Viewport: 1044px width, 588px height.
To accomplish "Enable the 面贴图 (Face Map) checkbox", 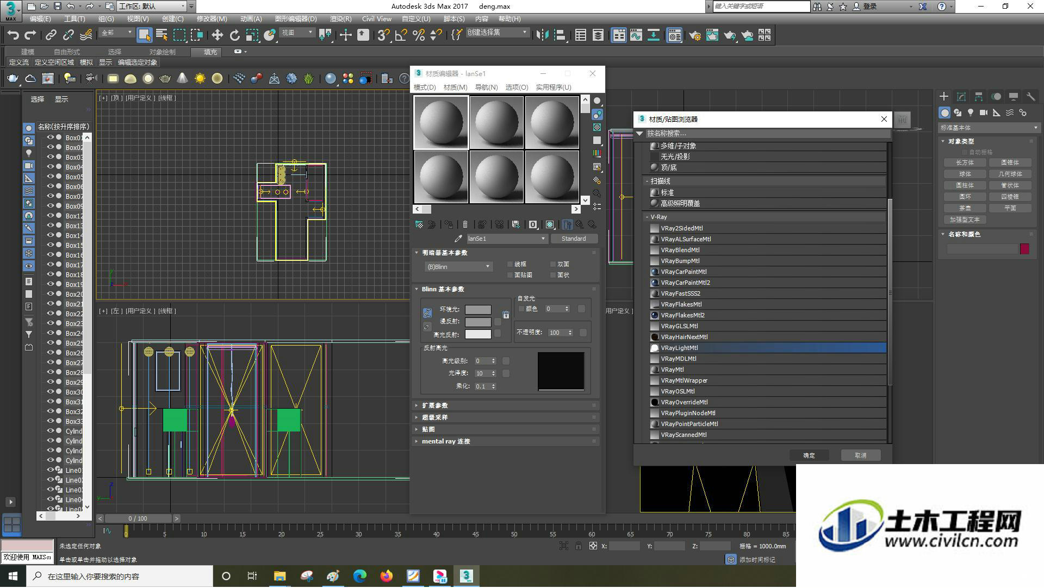I will point(510,276).
